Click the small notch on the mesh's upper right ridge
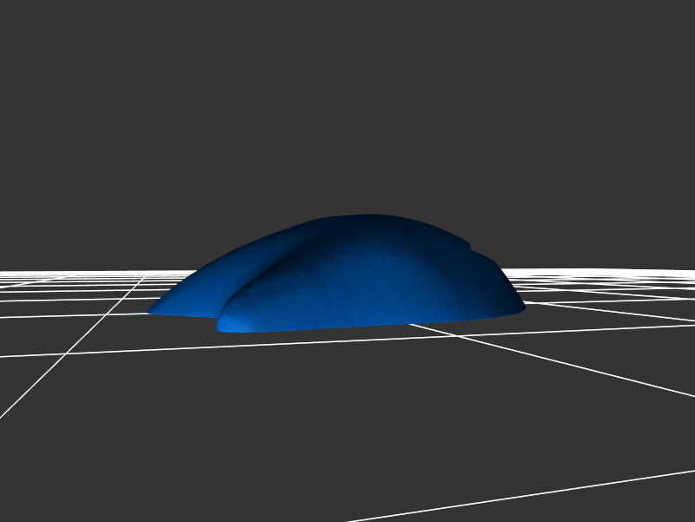 tap(470, 246)
